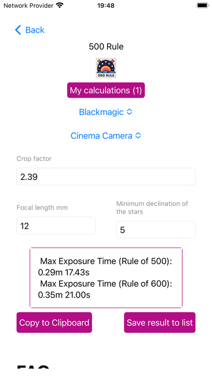Tap the 500 Rule app logo image

[106, 68]
